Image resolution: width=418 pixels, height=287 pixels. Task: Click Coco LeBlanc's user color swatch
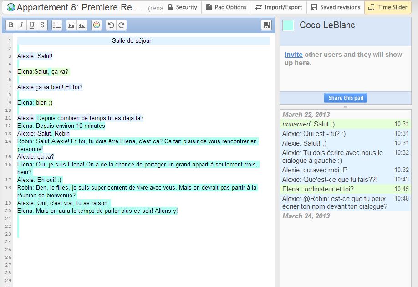click(x=288, y=25)
